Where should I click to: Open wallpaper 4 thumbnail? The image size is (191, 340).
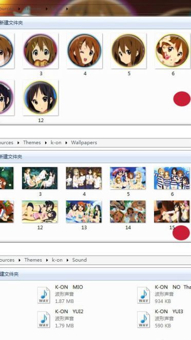pos(84,178)
